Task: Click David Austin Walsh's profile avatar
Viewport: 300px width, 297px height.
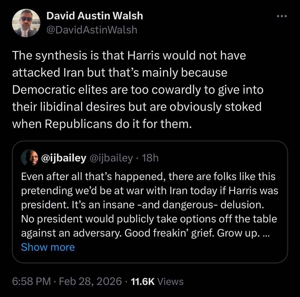Action: [x=26, y=23]
